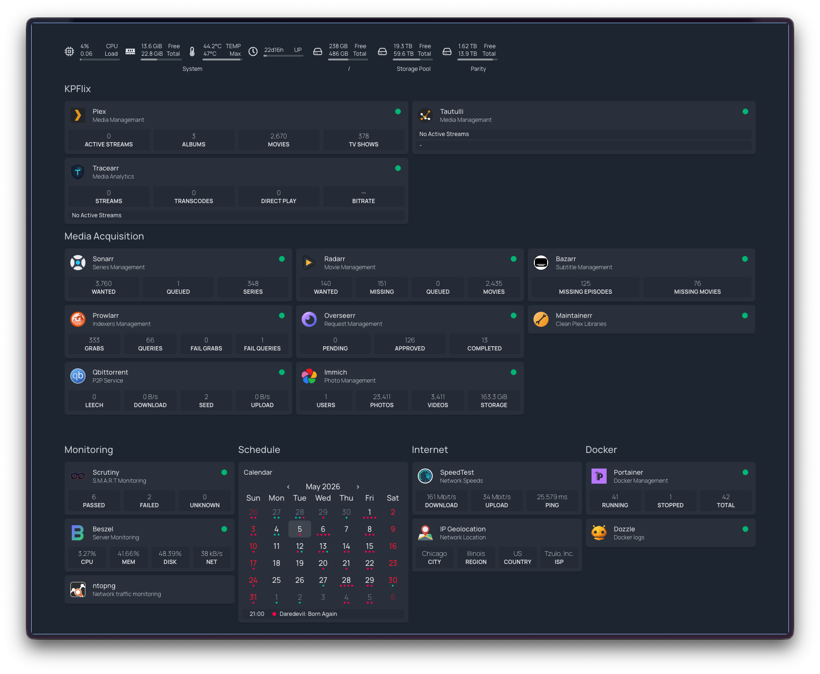
Task: Click the Chicago CITY geolocation field
Action: click(x=434, y=557)
